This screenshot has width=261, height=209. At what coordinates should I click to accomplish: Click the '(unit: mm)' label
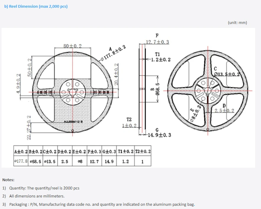point(237,22)
